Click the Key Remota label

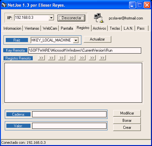15,50
